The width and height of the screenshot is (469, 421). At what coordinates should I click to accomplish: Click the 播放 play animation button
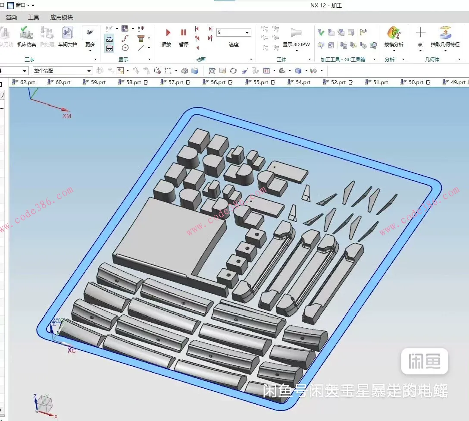point(166,36)
